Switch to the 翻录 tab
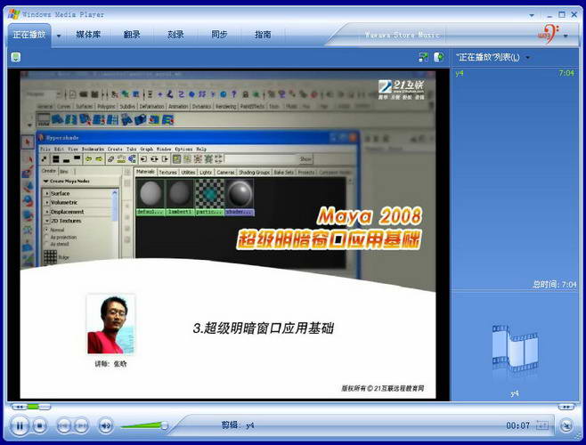The height and width of the screenshot is (445, 586). (132, 35)
